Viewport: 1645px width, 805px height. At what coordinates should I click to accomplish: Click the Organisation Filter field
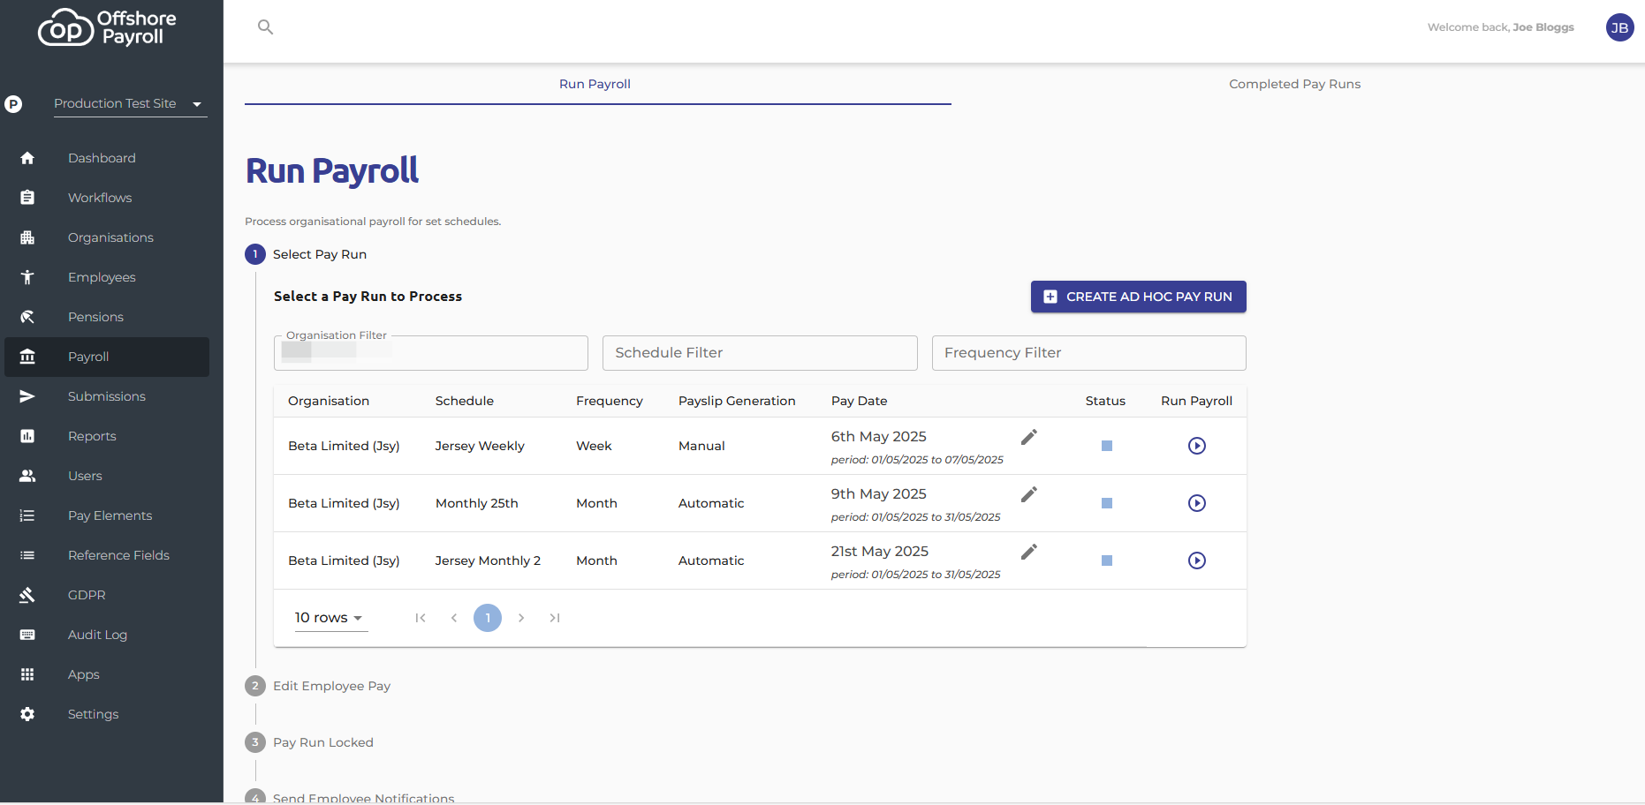[x=431, y=353]
